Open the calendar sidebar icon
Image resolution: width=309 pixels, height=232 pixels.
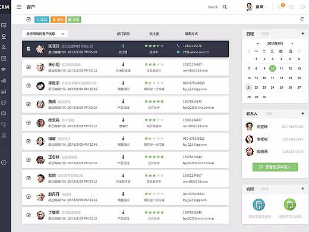(4, 58)
